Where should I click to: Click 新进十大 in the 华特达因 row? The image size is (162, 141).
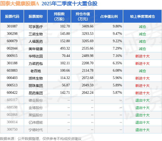pyautogui.click(x=143, y=56)
